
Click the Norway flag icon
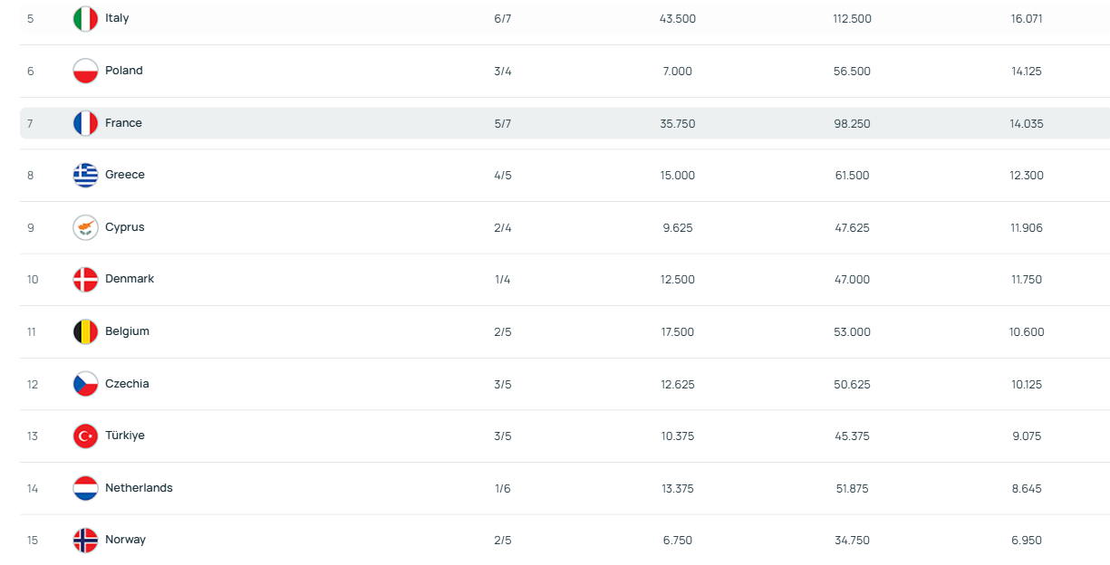(85, 541)
